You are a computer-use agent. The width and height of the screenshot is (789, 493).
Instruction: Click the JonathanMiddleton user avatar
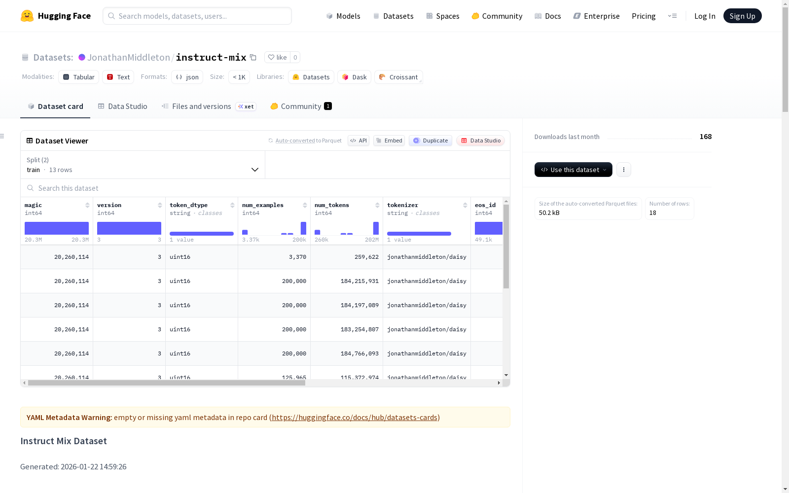[x=82, y=57]
